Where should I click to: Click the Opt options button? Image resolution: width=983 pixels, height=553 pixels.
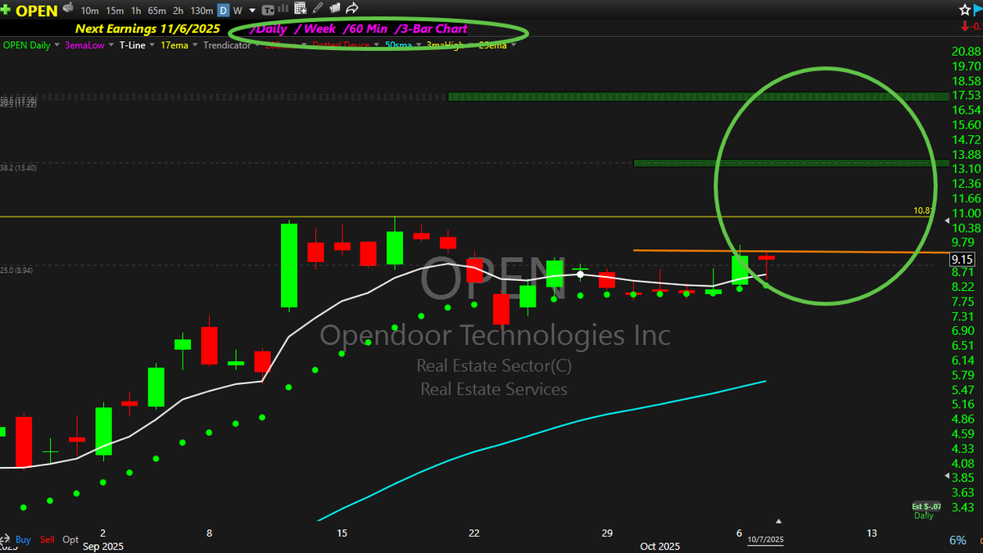point(70,540)
